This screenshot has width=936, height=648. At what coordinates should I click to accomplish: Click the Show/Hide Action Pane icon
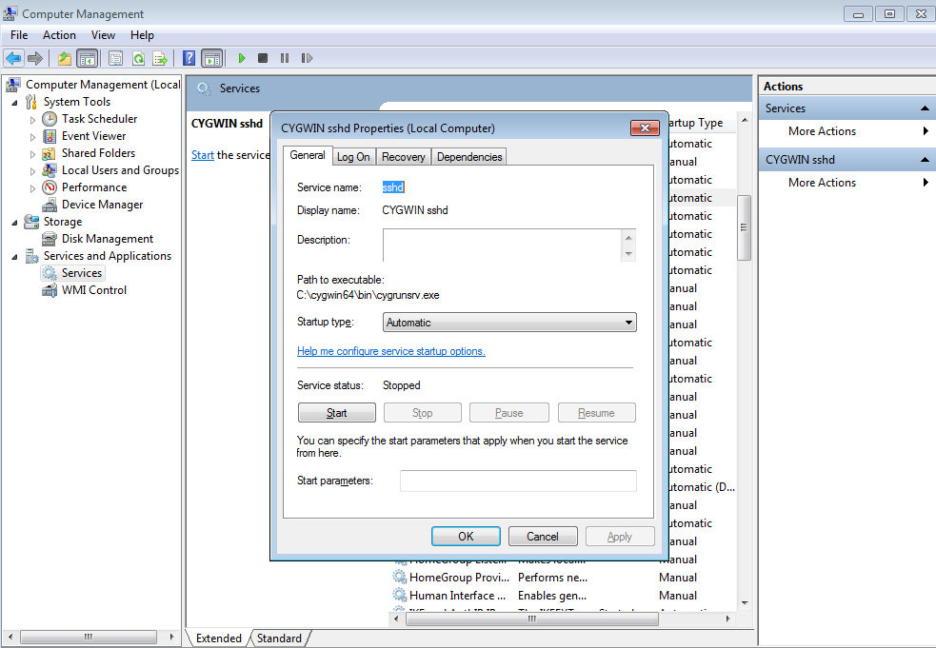210,58
